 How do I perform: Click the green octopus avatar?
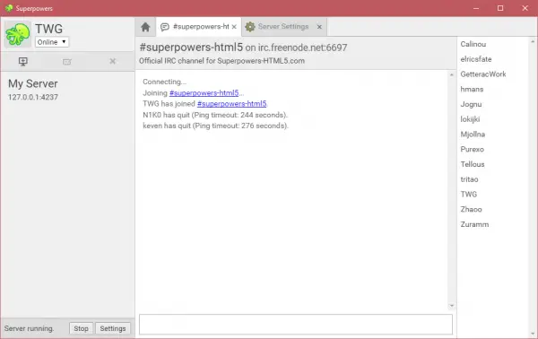click(x=18, y=34)
